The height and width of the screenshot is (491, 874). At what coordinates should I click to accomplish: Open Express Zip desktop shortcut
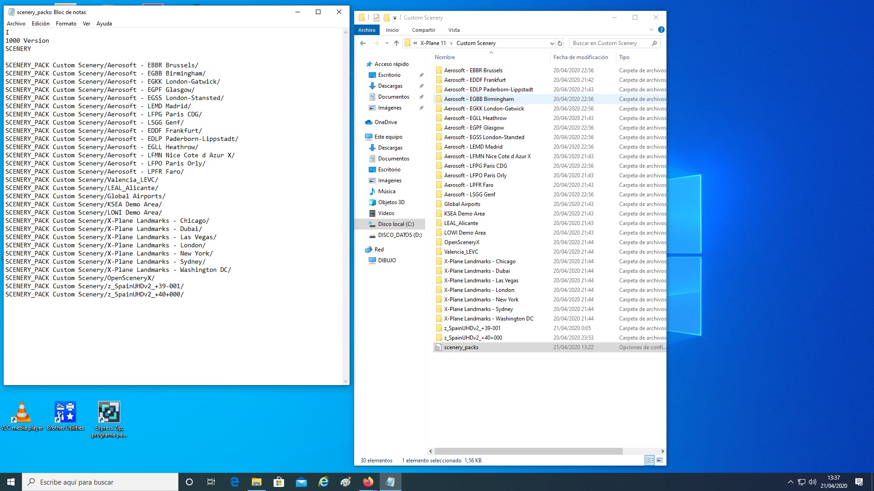point(109,419)
